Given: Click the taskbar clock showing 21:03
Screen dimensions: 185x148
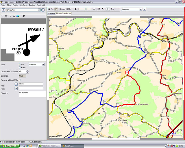Looking at the screenshot, I should point(181,146).
